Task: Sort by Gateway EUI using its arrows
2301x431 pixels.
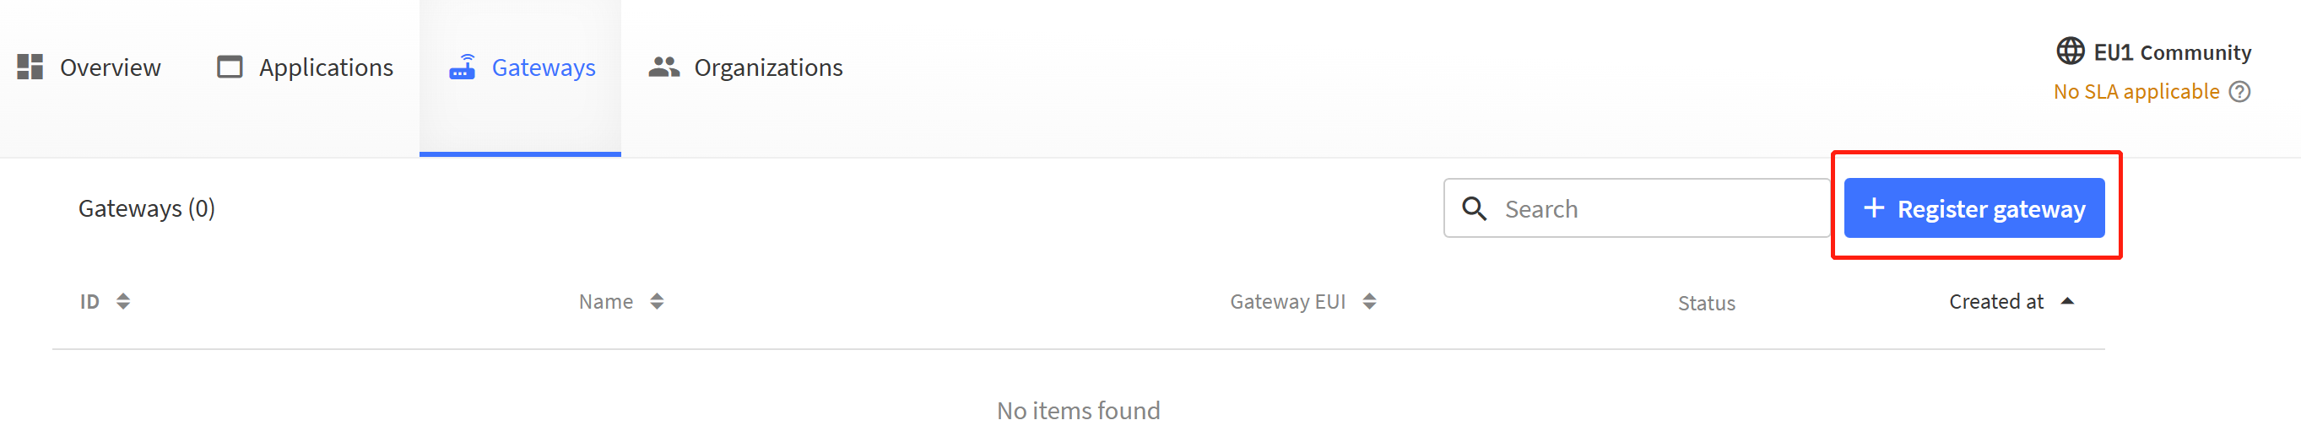Action: (x=1369, y=302)
